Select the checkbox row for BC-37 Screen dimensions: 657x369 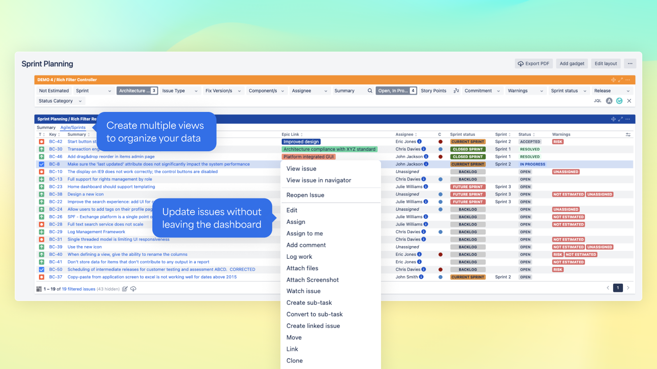(41, 277)
